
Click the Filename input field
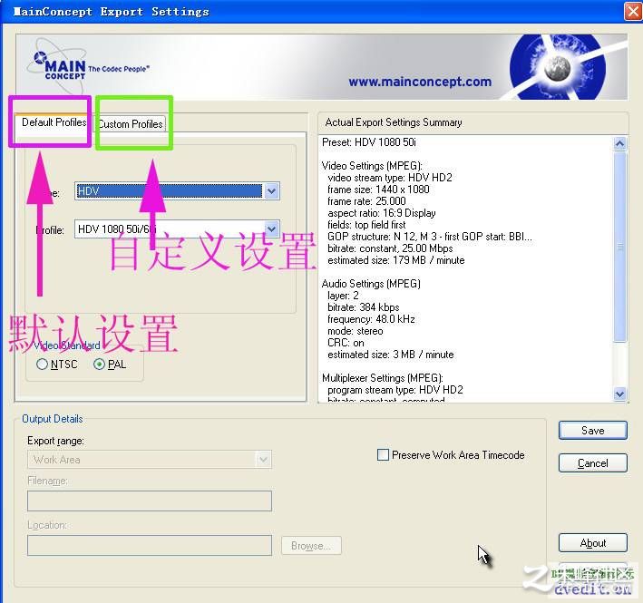pyautogui.click(x=150, y=501)
